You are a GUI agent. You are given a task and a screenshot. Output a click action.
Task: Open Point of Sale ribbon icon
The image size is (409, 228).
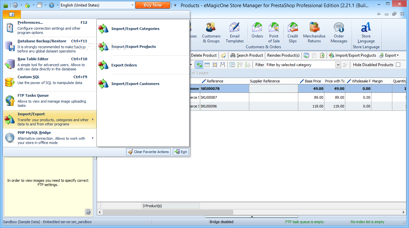(x=274, y=33)
